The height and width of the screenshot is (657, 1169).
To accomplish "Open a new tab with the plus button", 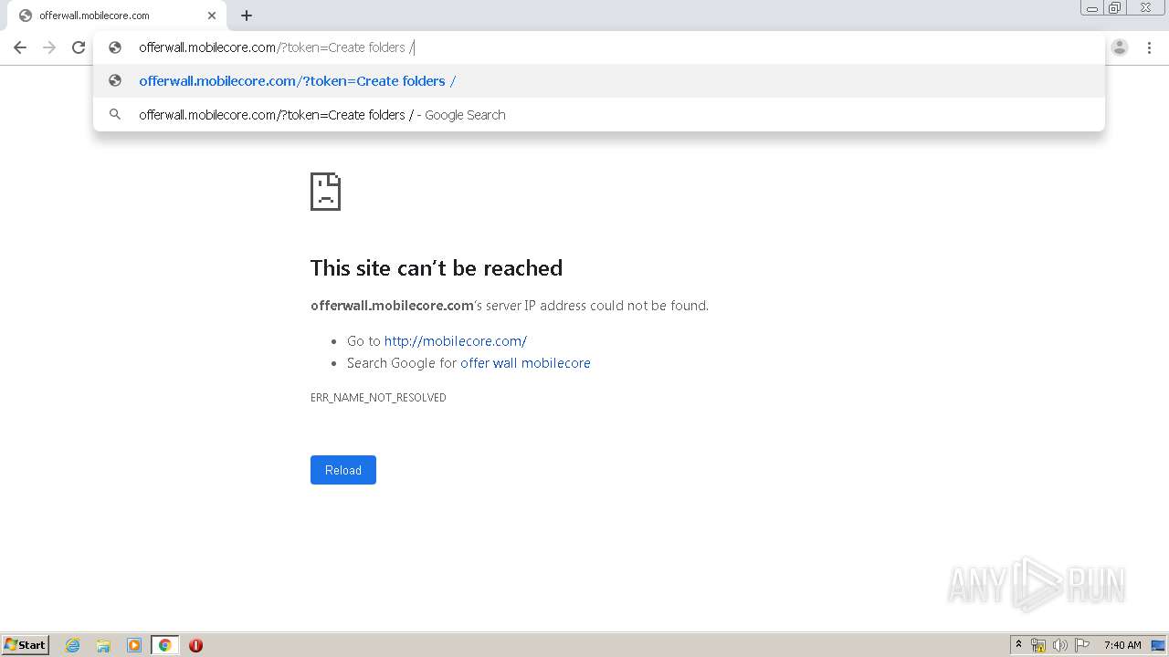I will (x=247, y=16).
